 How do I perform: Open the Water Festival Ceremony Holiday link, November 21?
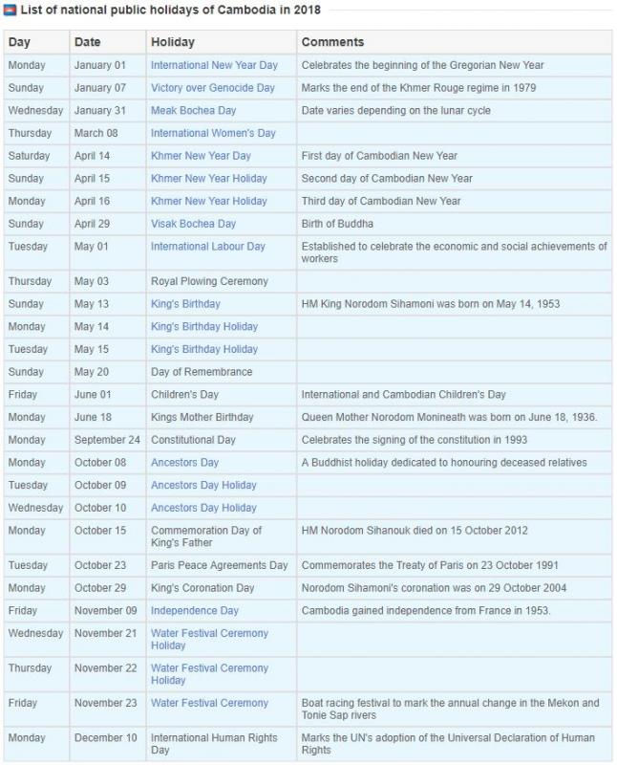209,639
